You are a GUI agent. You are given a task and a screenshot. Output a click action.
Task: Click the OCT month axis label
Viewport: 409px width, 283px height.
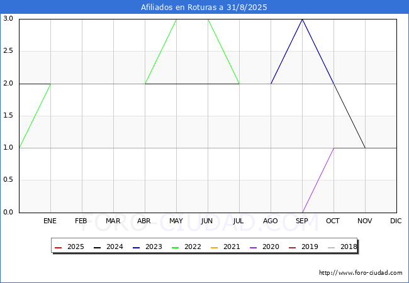[x=333, y=221]
